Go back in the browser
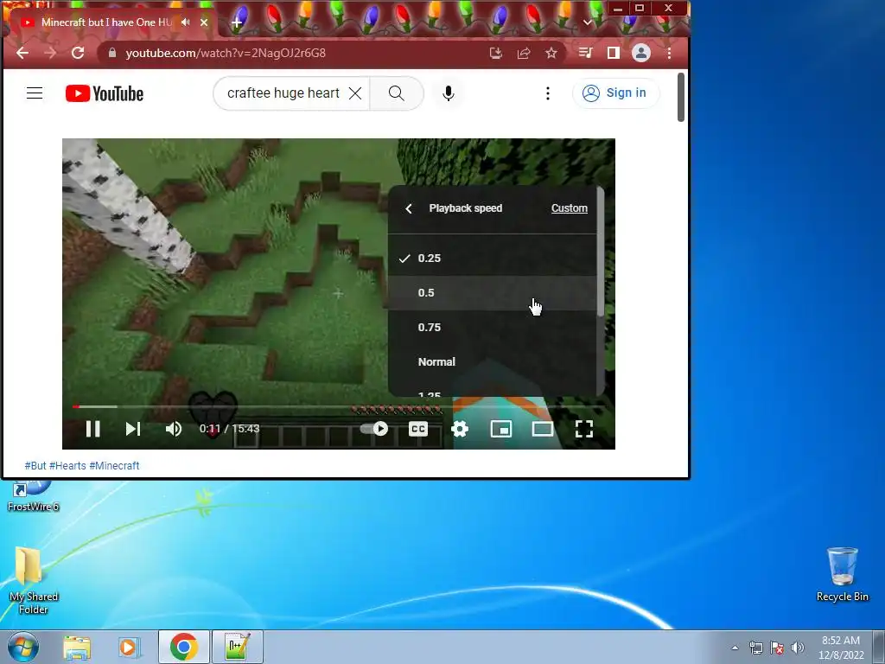Image resolution: width=885 pixels, height=664 pixels. [22, 53]
